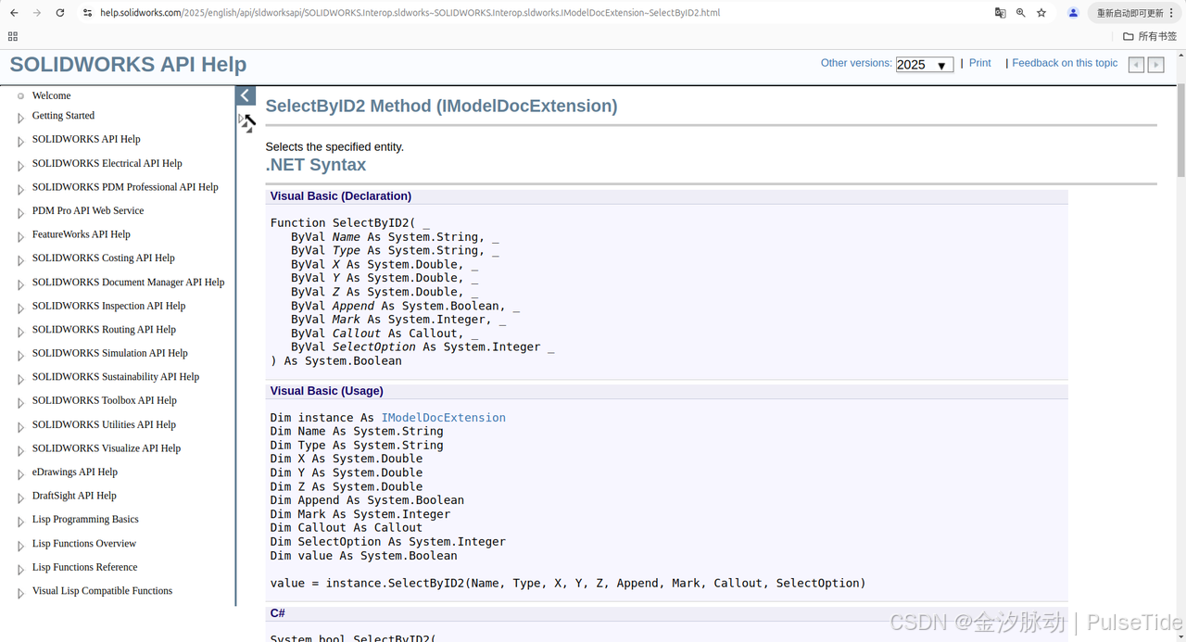Open zoom magnifier icon in address bar

1020,13
